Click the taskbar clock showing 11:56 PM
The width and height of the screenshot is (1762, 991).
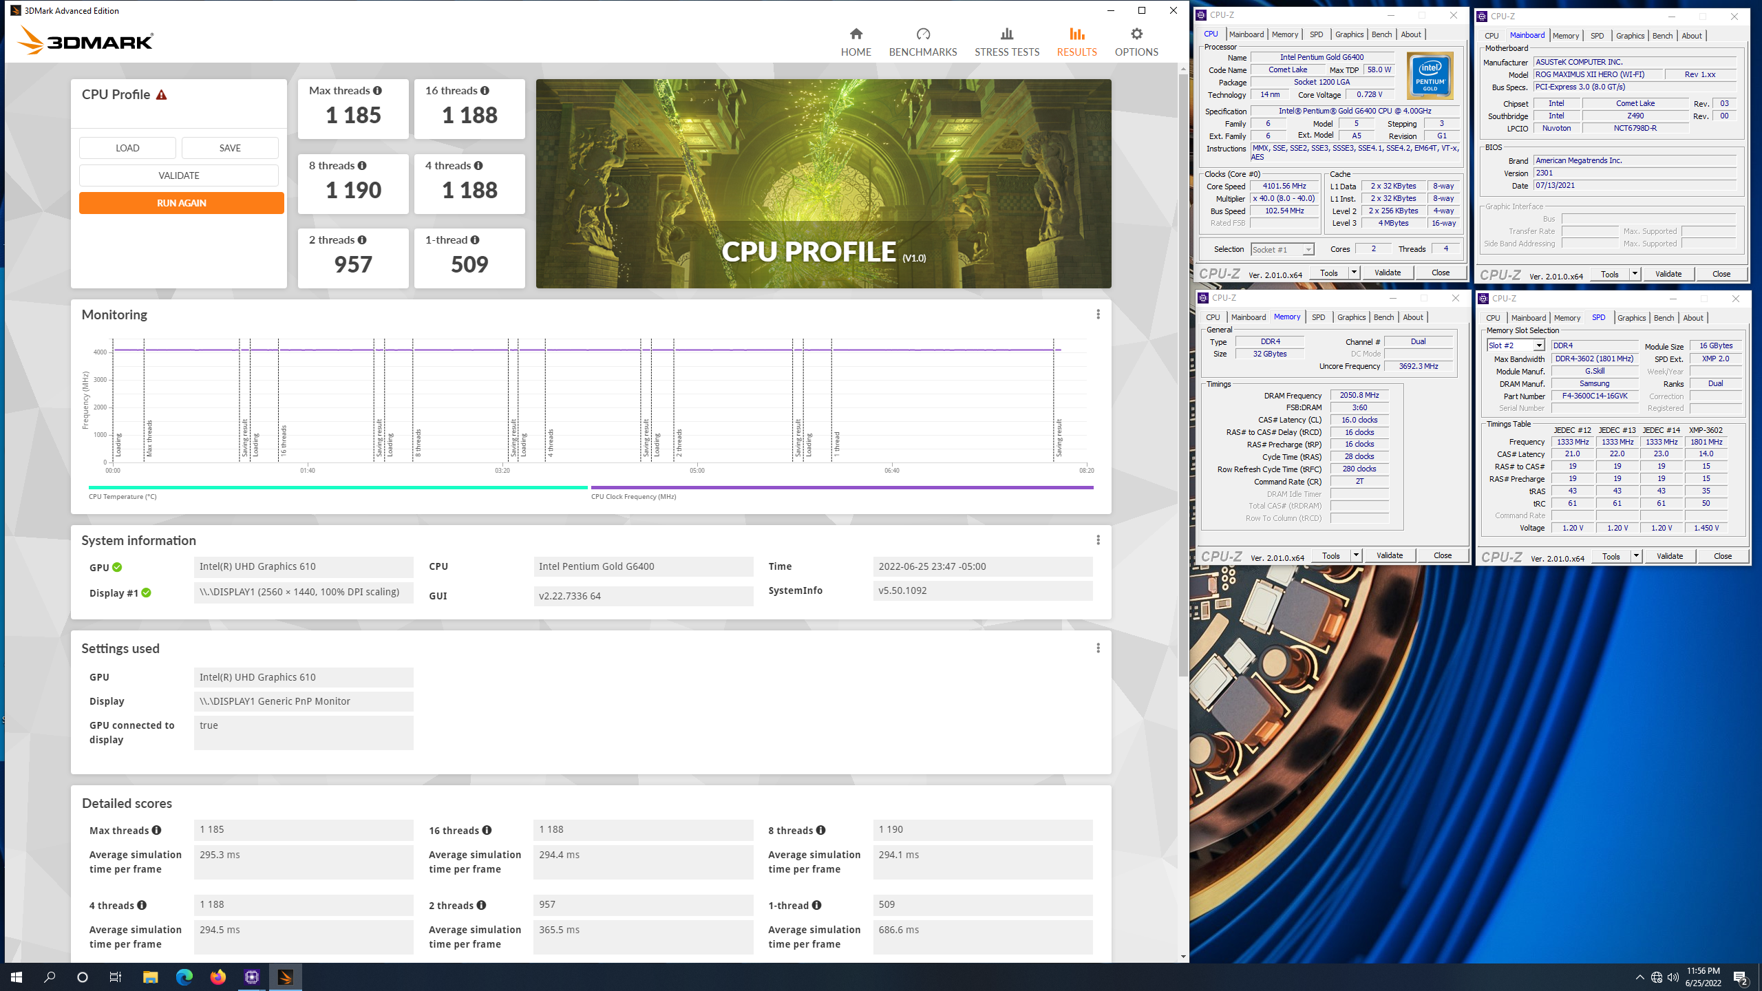(1703, 977)
